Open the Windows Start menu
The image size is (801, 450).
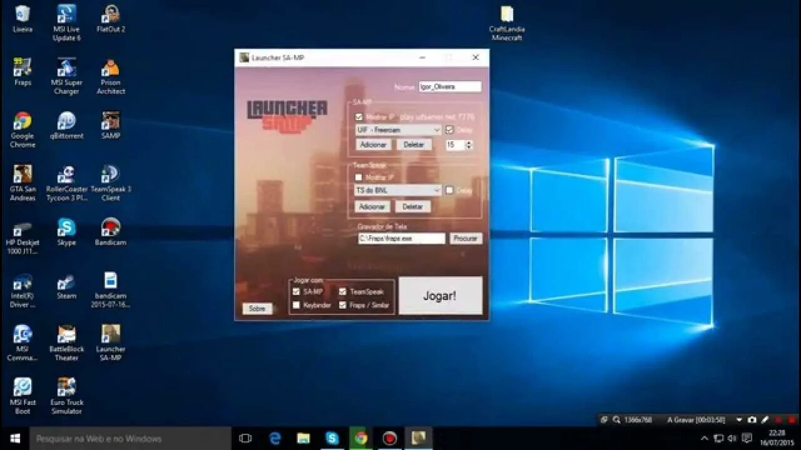click(15, 438)
